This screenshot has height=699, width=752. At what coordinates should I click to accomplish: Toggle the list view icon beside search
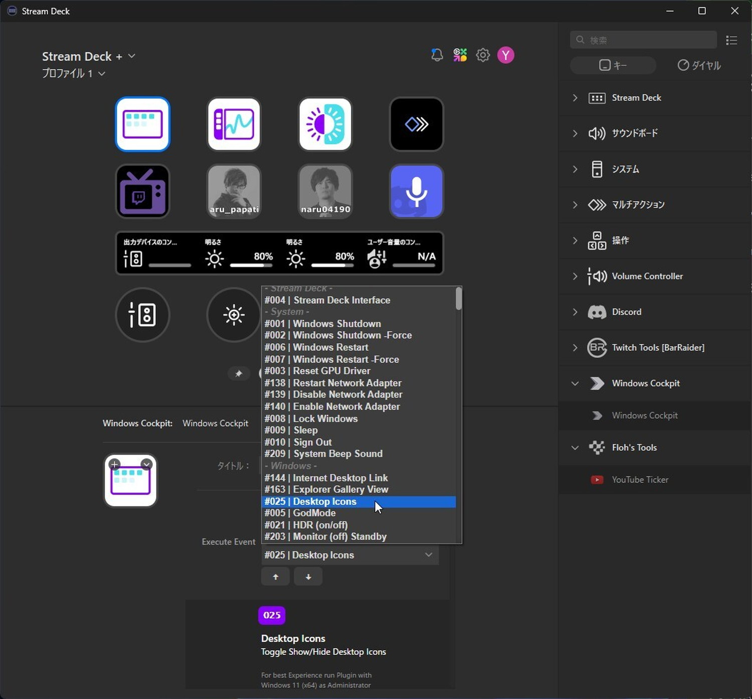pos(731,40)
